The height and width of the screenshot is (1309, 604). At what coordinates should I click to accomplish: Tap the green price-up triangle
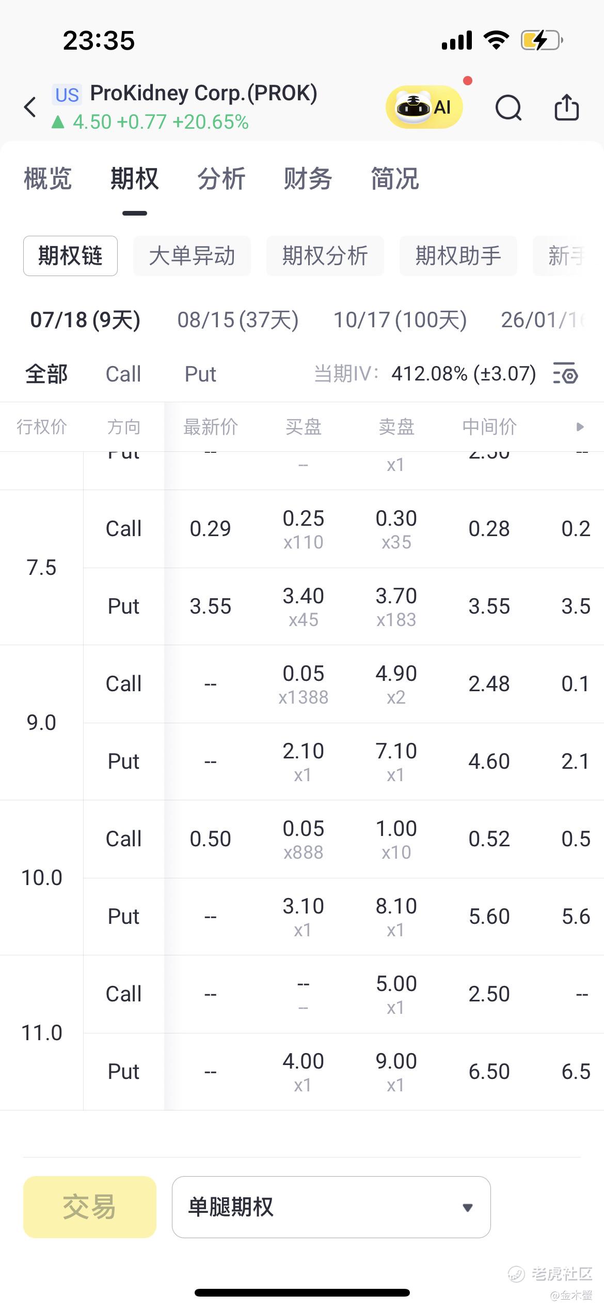point(58,122)
